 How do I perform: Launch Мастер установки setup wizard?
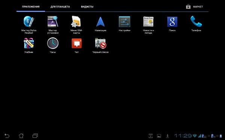pyautogui.click(x=53, y=25)
